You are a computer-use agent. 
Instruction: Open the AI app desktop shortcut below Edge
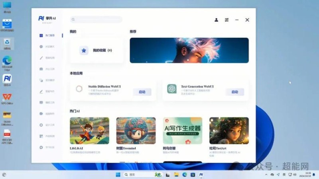click(x=7, y=80)
